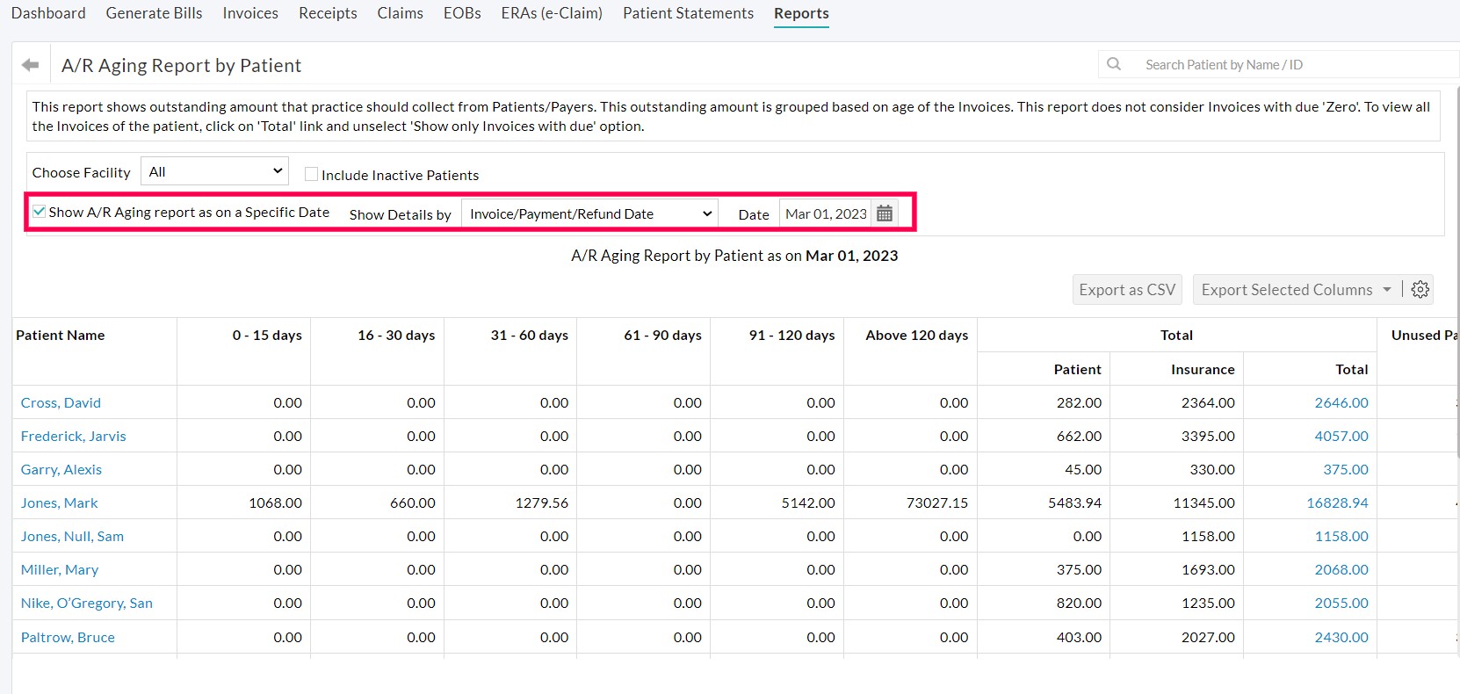Open column settings gear icon
The width and height of the screenshot is (1460, 694).
coord(1420,289)
